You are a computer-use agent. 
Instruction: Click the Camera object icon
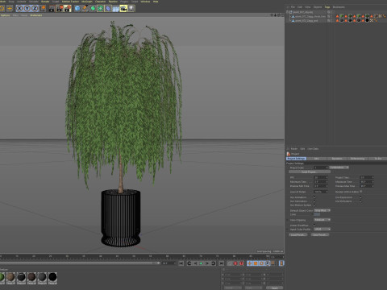pos(123,9)
